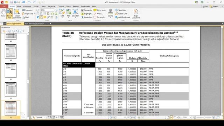Open the Edit objects tool
Image resolution: width=224 pixels, height=126 pixels.
tap(62, 13)
